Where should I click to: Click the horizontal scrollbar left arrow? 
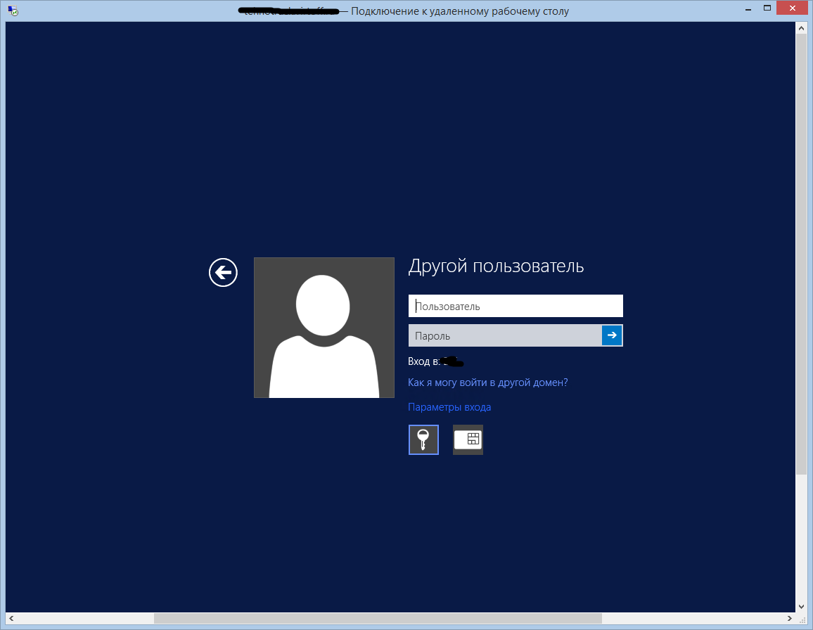coord(12,619)
